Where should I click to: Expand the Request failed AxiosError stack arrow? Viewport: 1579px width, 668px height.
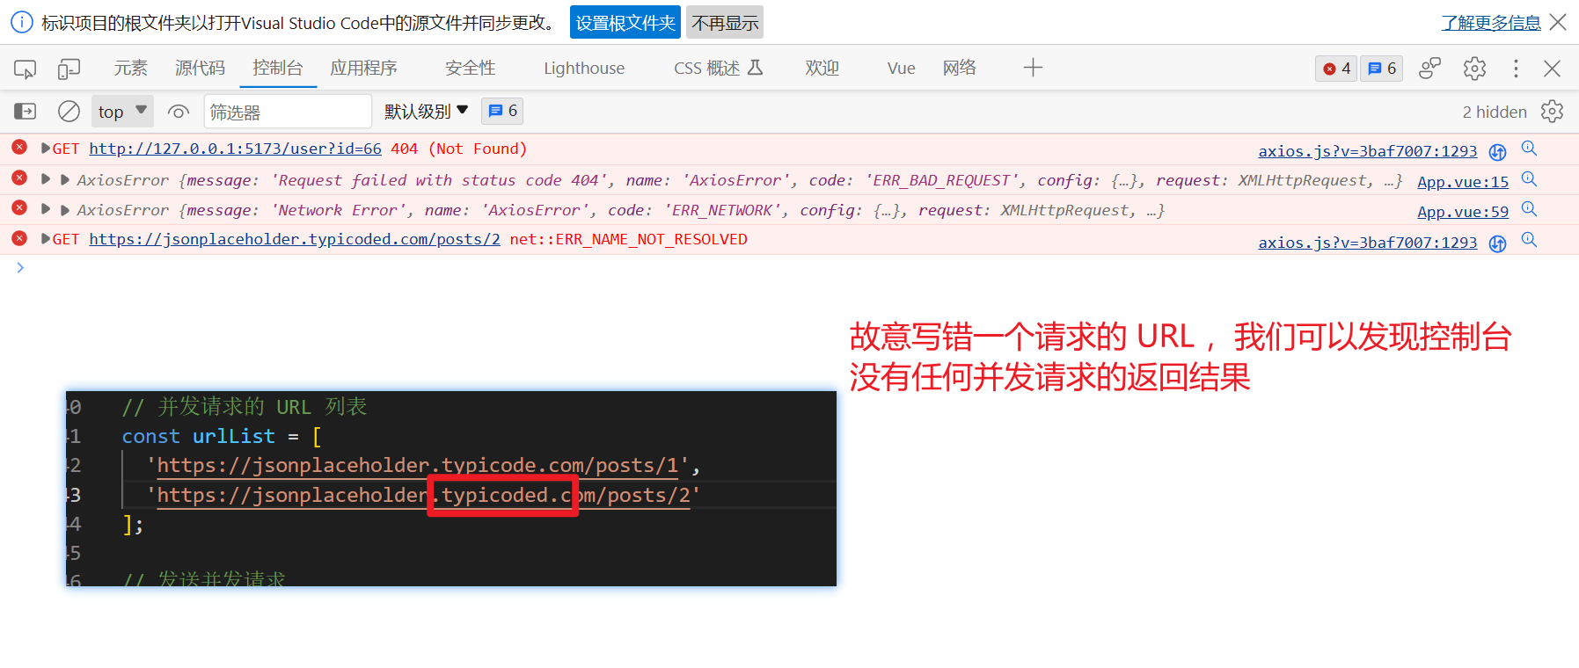click(46, 179)
